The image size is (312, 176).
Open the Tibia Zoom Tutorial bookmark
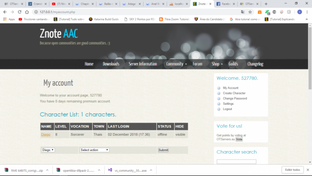tap(174, 19)
